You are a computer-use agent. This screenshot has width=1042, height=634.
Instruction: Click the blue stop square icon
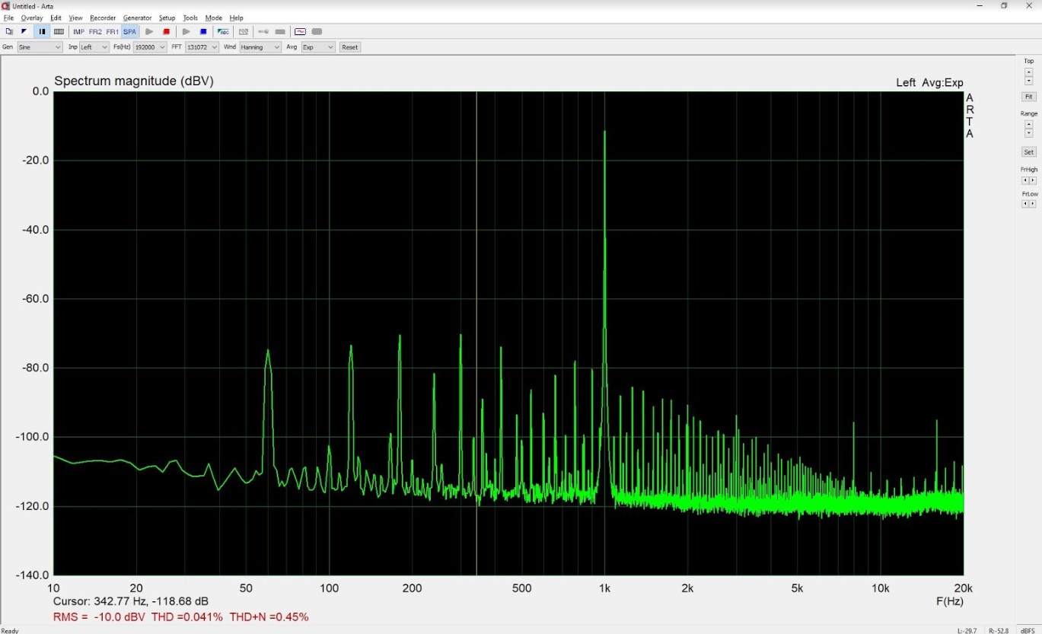point(203,32)
